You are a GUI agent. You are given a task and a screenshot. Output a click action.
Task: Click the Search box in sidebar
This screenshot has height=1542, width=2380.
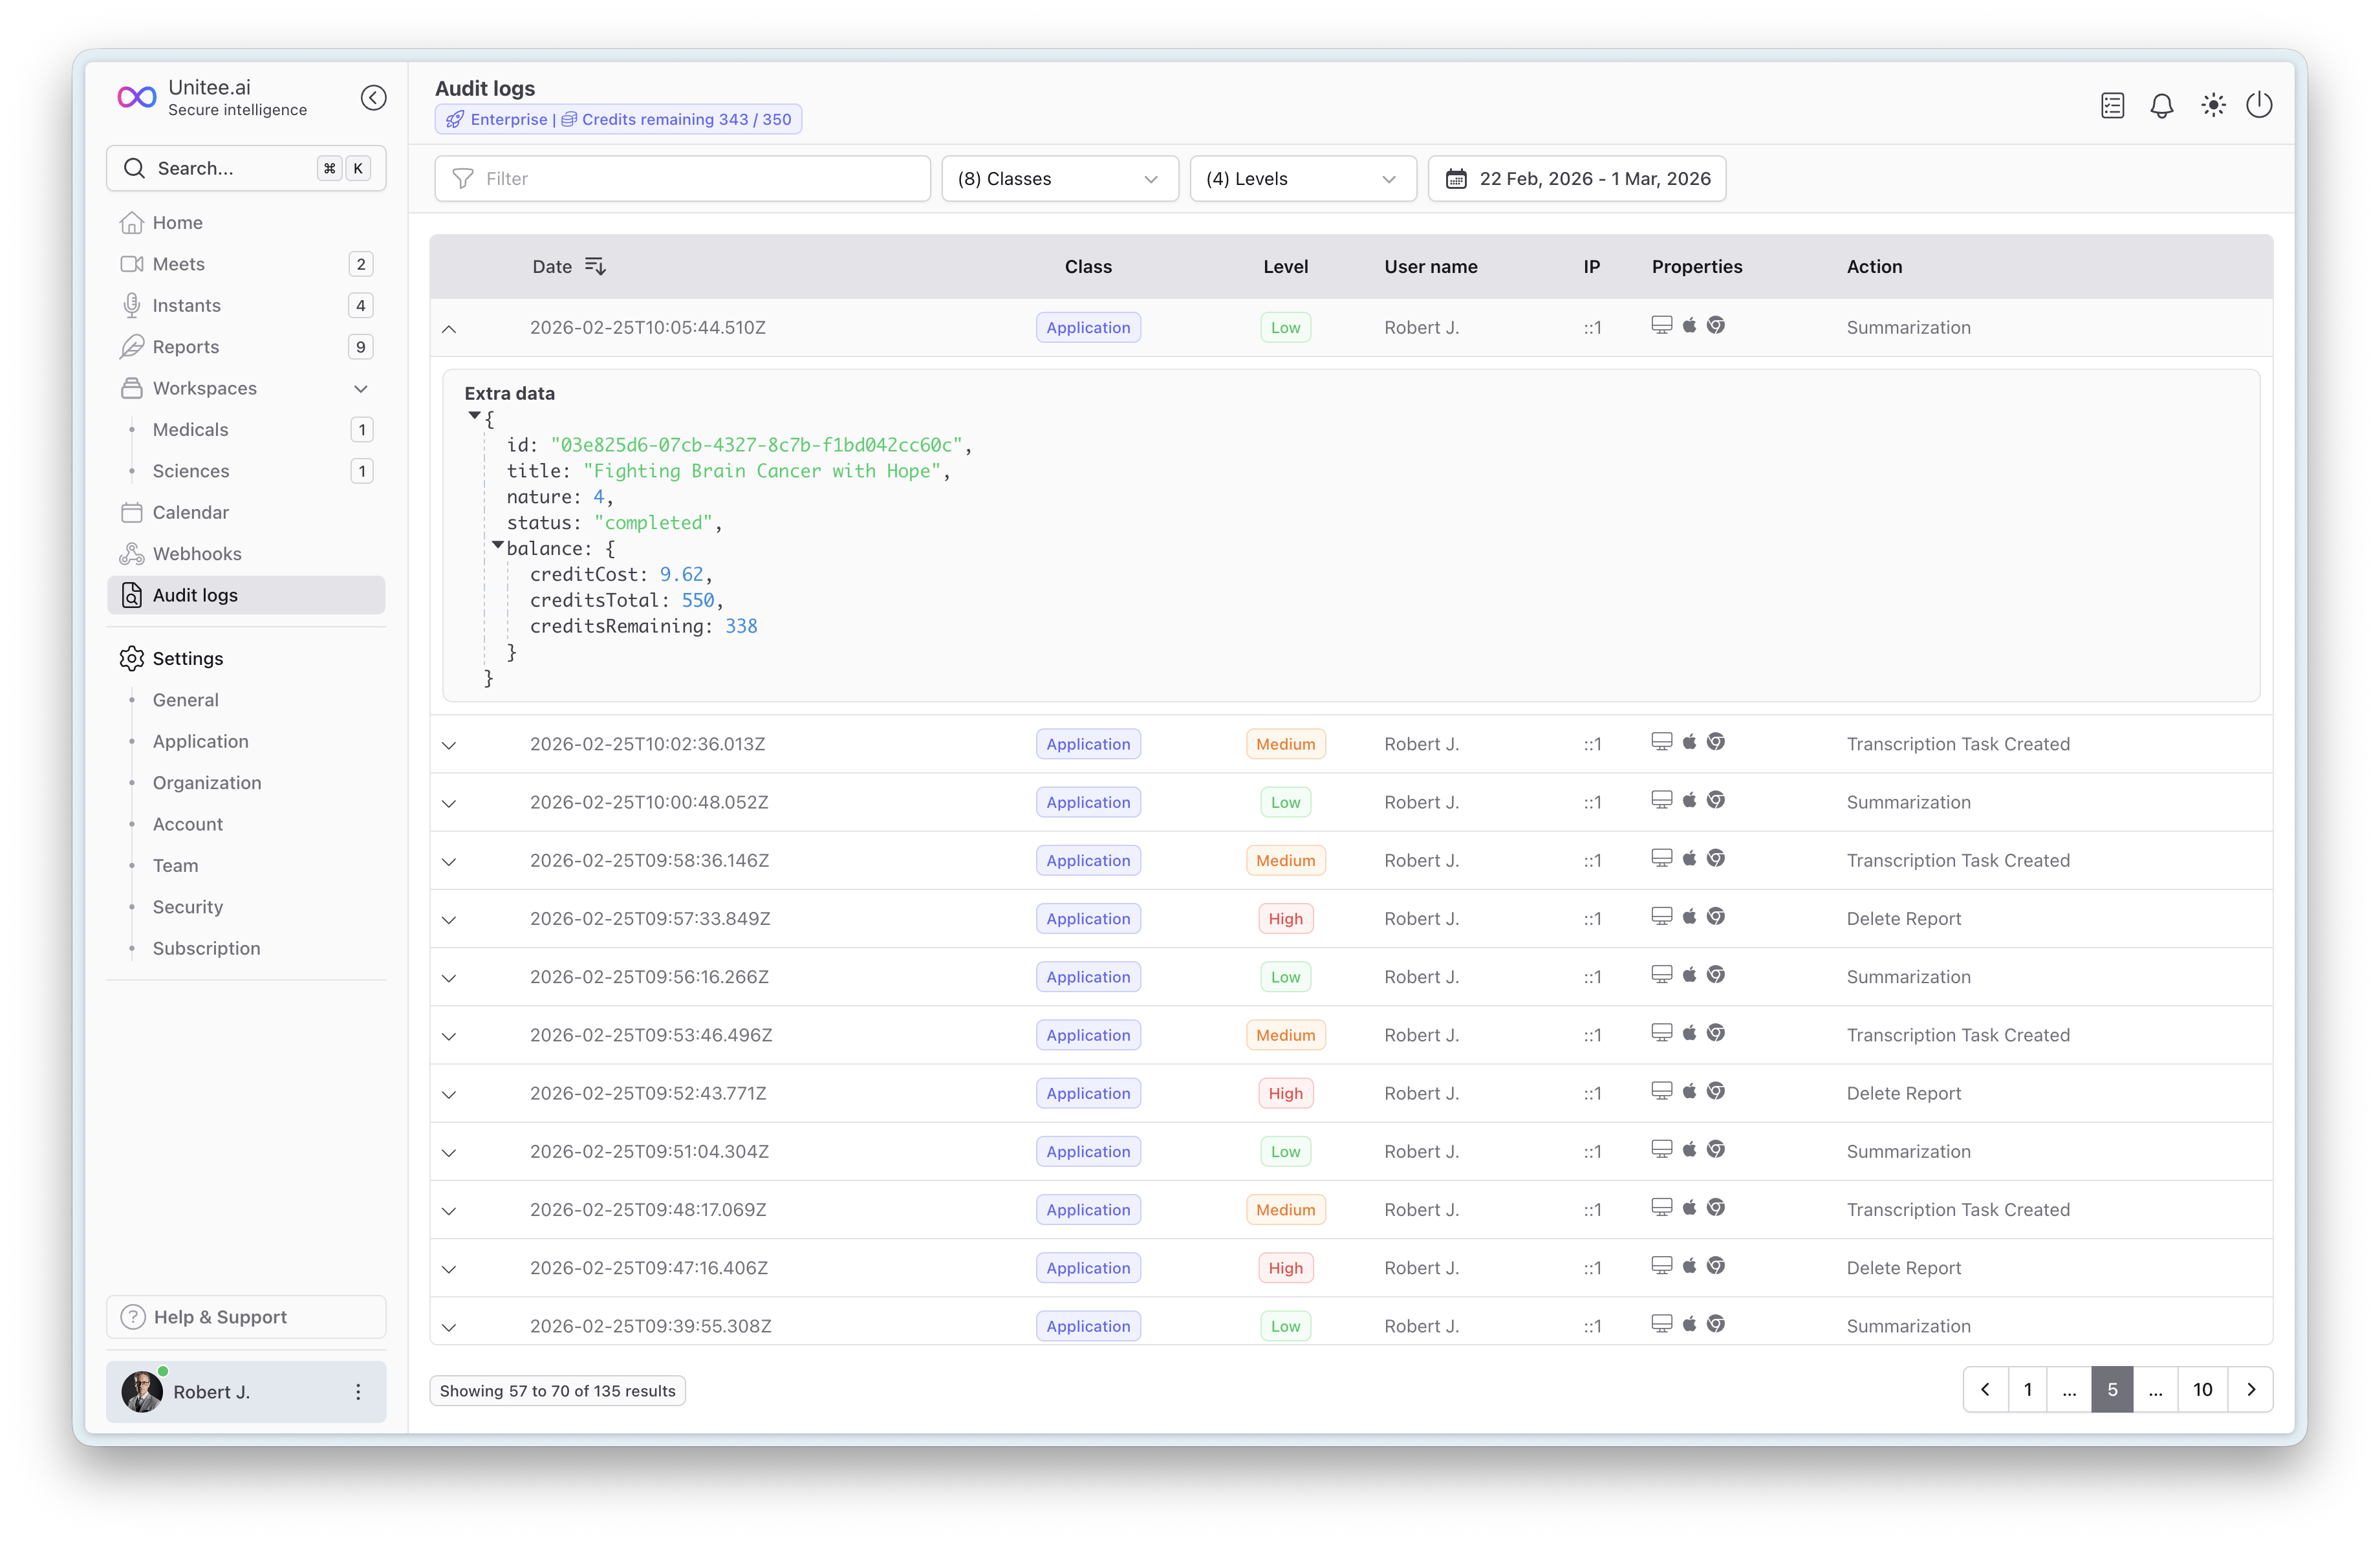pyautogui.click(x=246, y=168)
